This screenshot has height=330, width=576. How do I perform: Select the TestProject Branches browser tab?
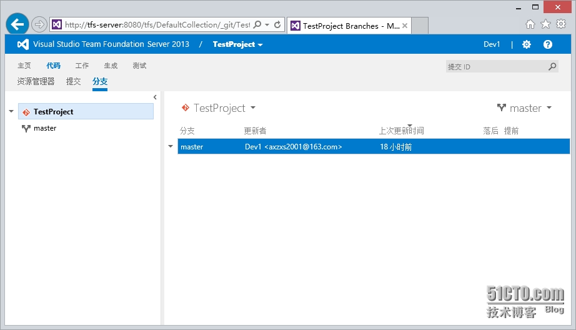click(349, 26)
